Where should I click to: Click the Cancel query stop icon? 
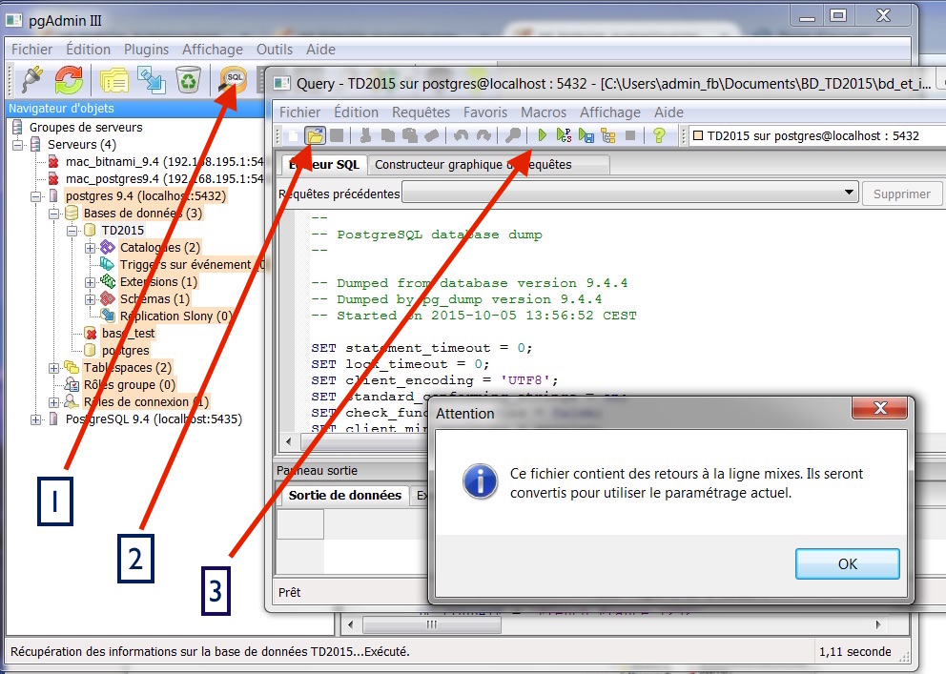(629, 135)
